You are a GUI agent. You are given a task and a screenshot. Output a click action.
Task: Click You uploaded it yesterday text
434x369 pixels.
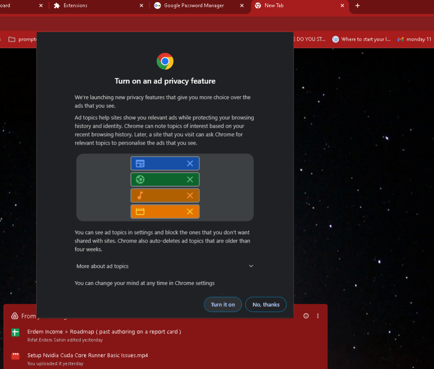pos(55,363)
